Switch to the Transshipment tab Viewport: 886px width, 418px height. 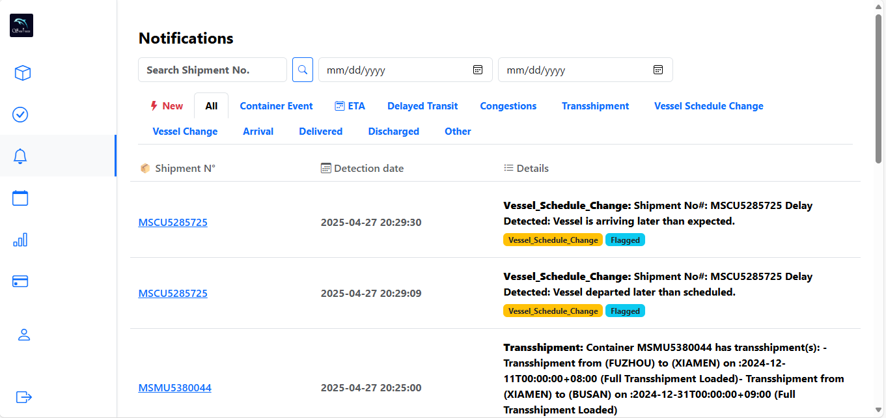(x=596, y=105)
